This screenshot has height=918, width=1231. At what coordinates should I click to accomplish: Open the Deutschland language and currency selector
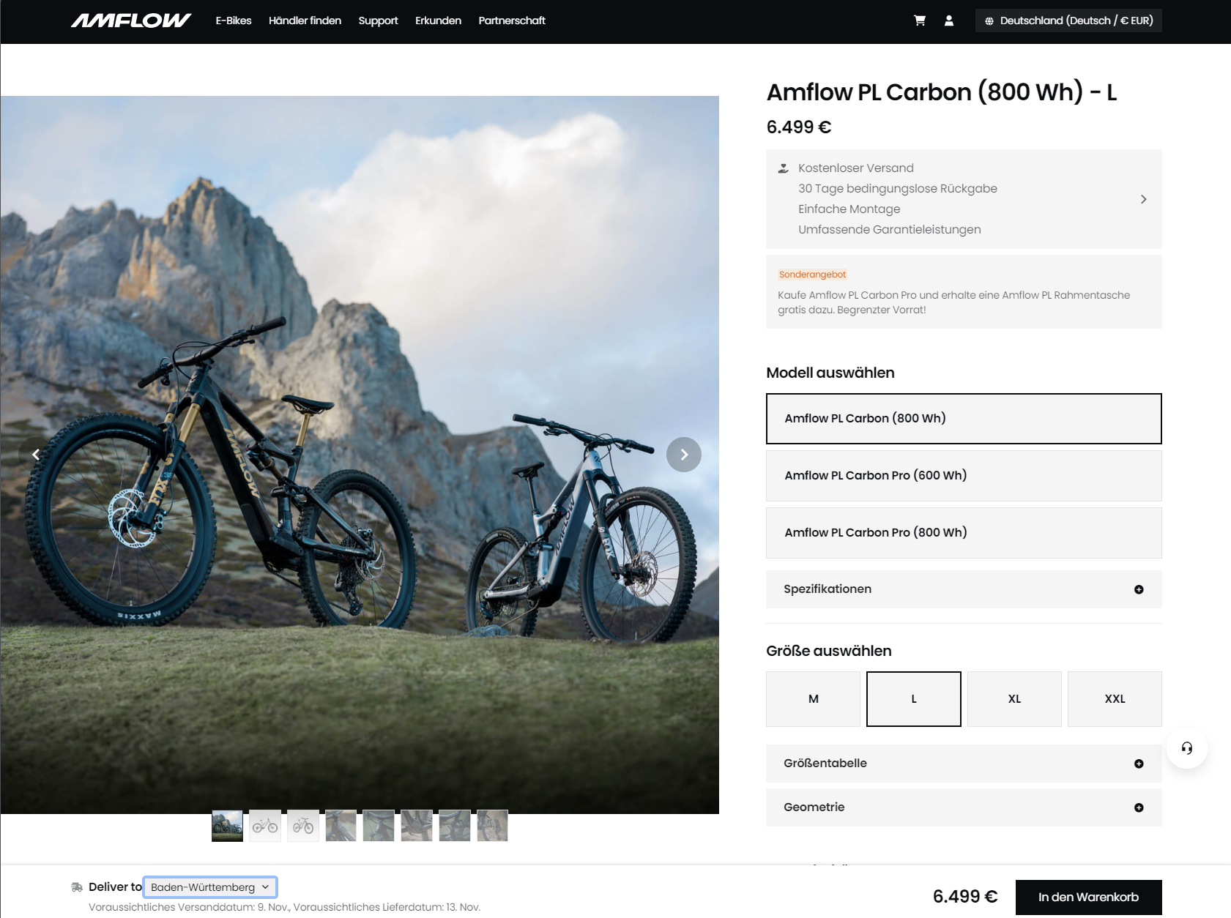coord(1068,20)
